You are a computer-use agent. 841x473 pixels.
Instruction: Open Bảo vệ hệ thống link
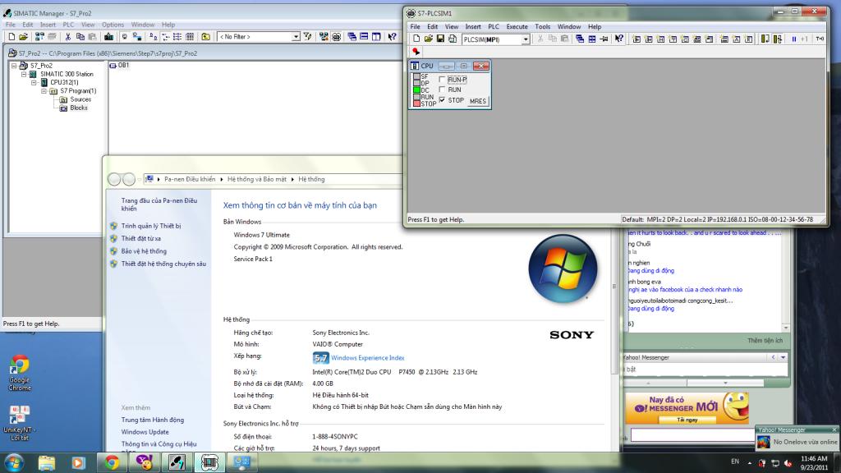(144, 251)
